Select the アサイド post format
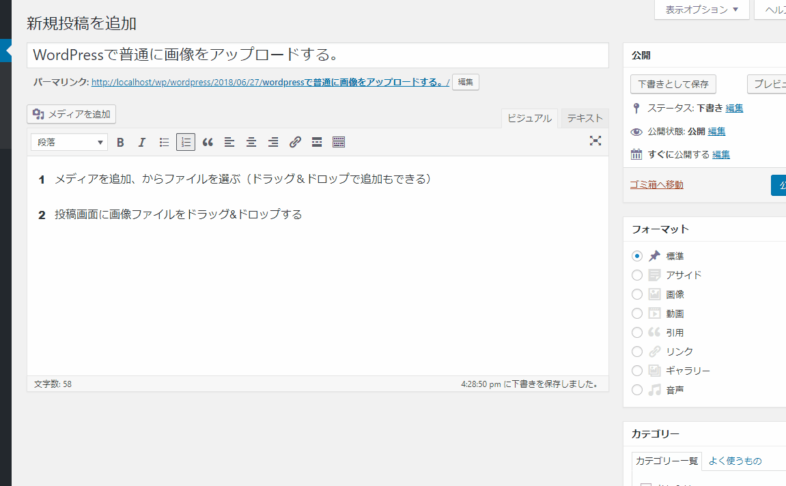 [x=637, y=275]
